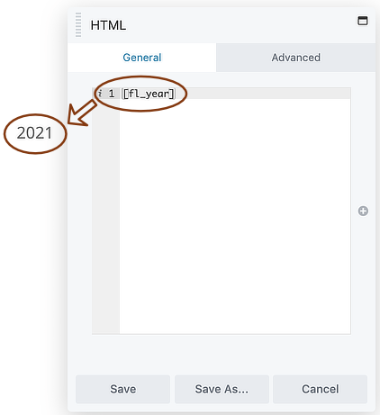Click the highlighted active line row at right
Screen dimensions: 380x415
point(263,94)
